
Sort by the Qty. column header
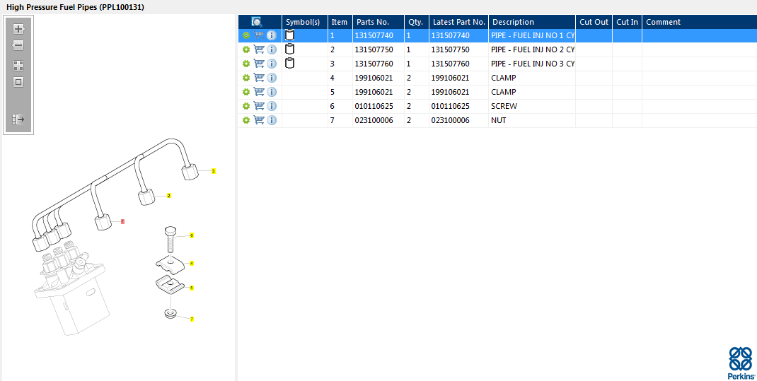(415, 22)
